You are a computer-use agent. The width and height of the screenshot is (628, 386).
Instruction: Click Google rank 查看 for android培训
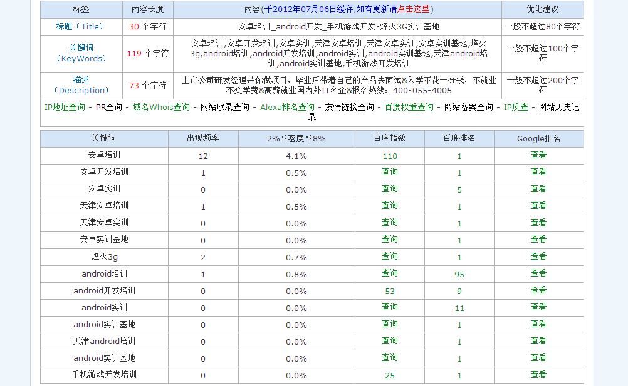point(538,273)
